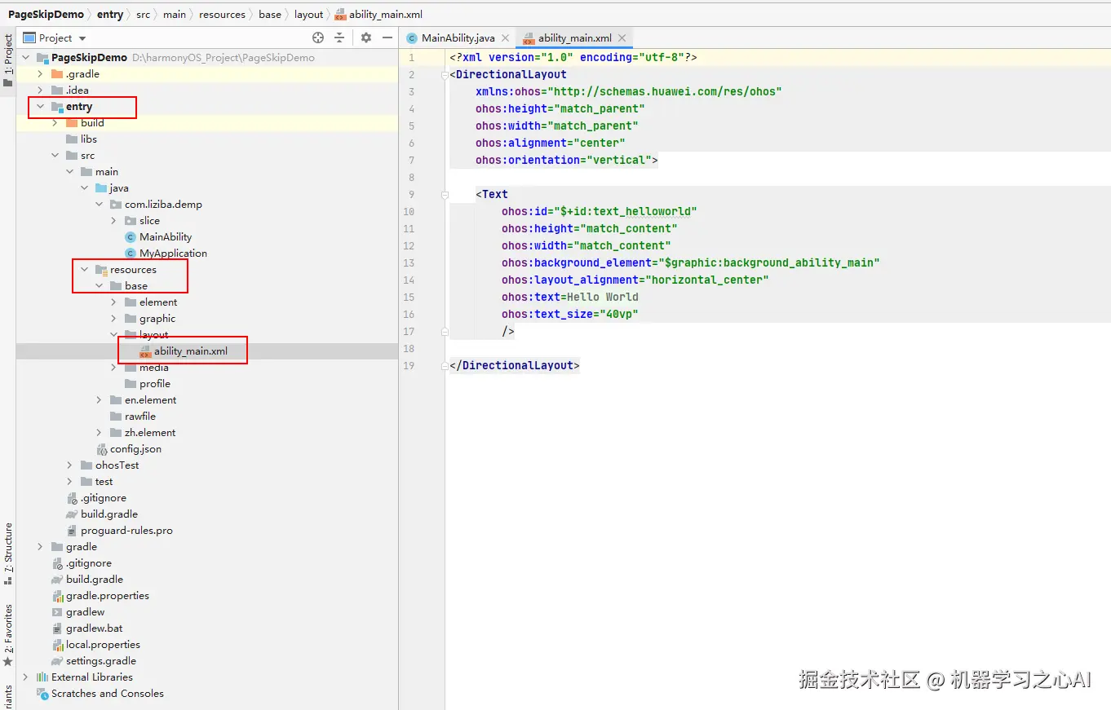Click the profile folder icon

[x=131, y=384]
